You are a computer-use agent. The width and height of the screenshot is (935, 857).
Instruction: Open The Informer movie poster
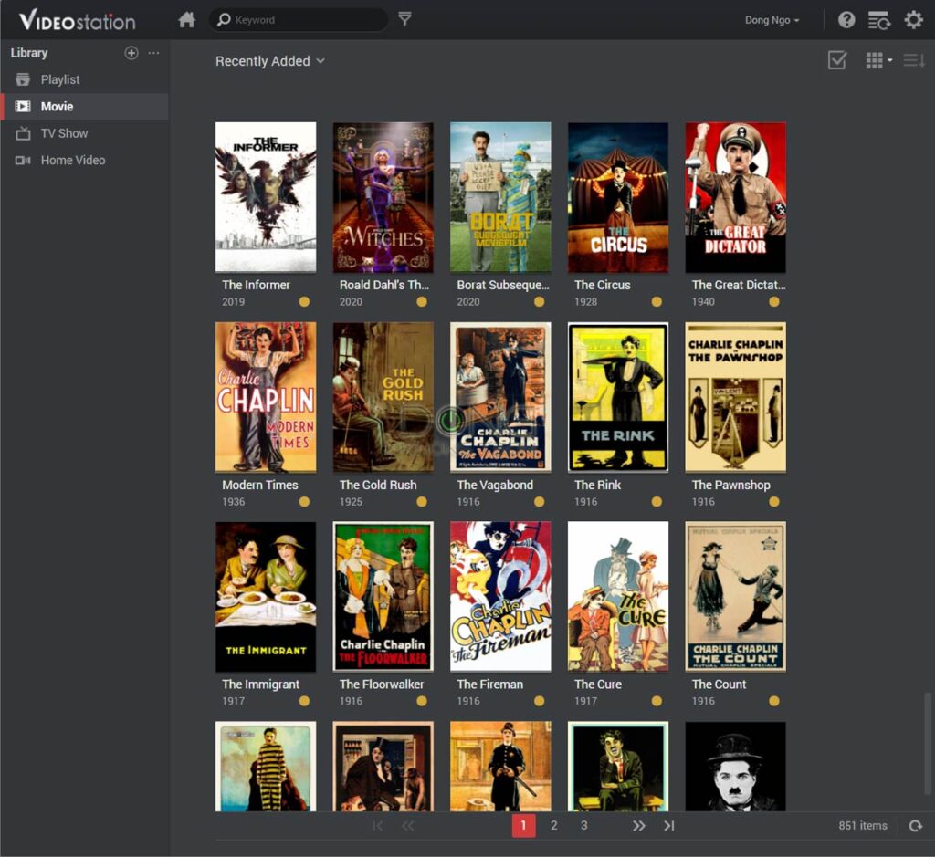(266, 197)
